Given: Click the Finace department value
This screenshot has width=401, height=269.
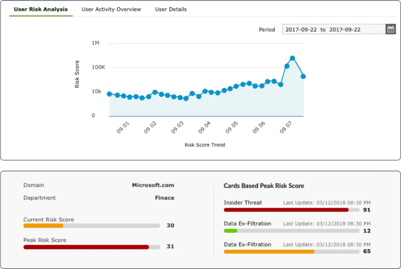Looking at the screenshot, I should [x=164, y=198].
